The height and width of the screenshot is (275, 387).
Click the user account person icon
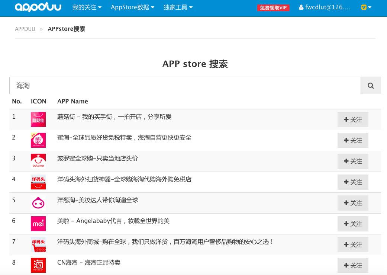click(301, 7)
